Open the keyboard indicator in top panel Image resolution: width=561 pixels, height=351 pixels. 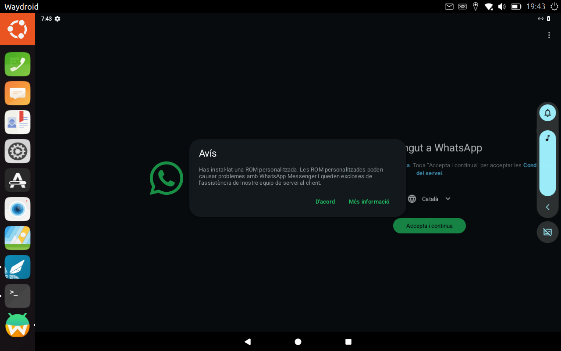[x=462, y=7]
